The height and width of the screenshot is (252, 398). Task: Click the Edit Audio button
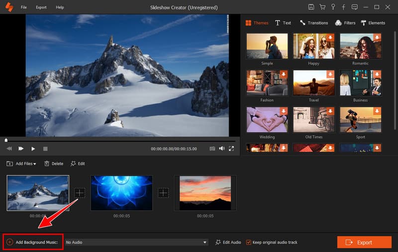(x=228, y=242)
